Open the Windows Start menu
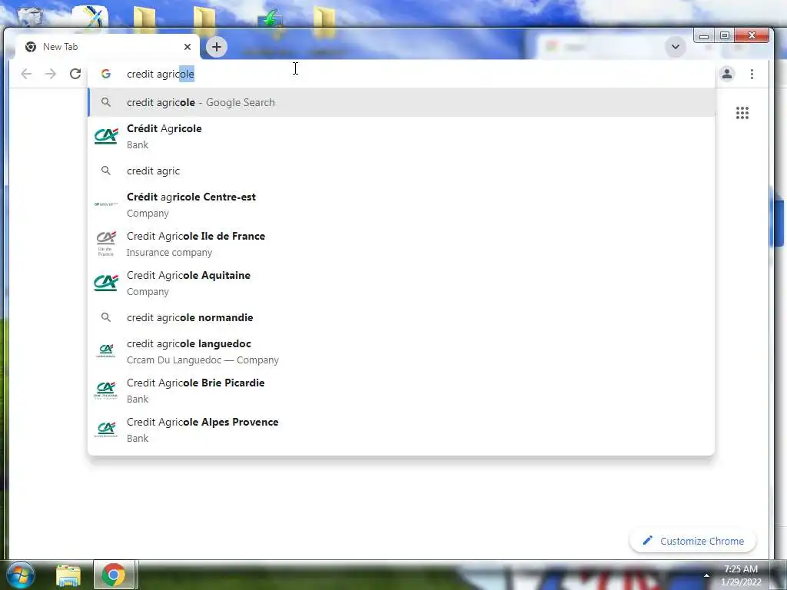The height and width of the screenshot is (590, 787). [x=20, y=575]
